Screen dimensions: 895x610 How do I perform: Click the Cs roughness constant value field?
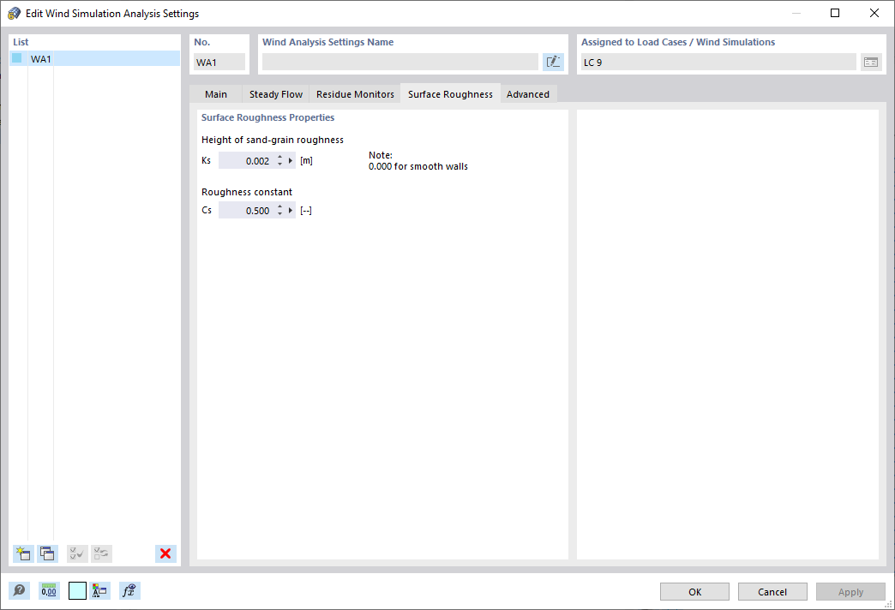click(x=246, y=211)
